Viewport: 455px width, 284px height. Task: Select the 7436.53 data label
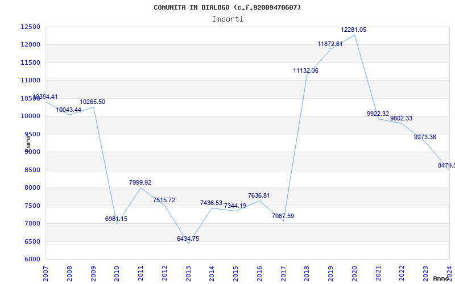click(211, 203)
